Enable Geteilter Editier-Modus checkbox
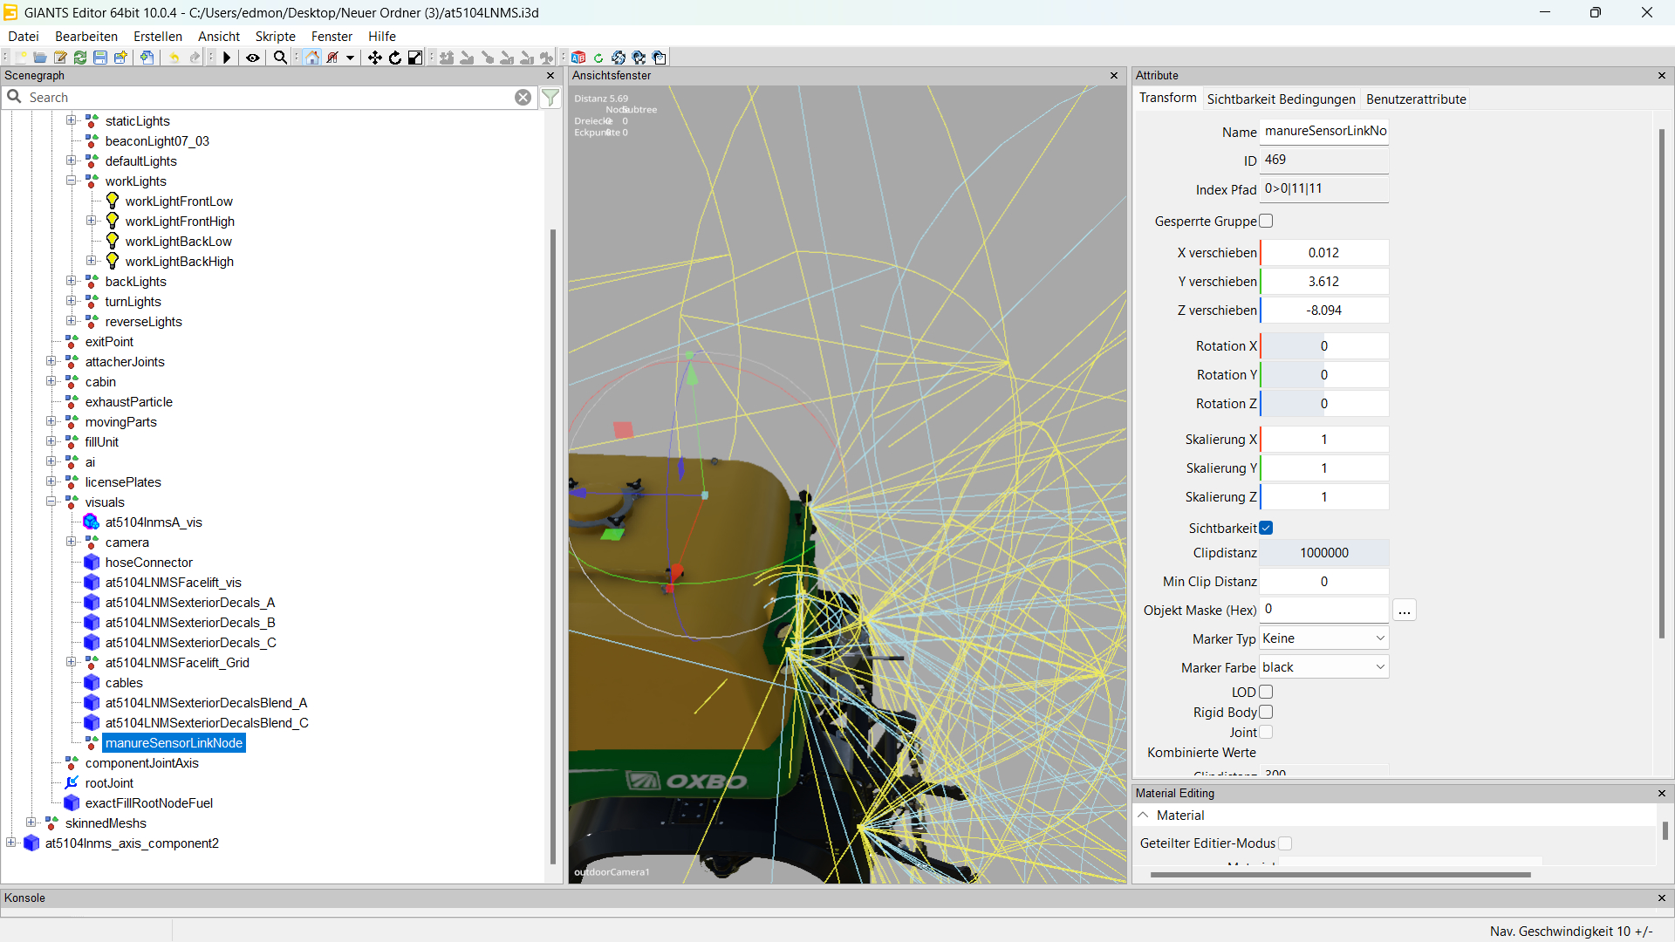Screen dimensions: 1675x942 (x=1285, y=843)
